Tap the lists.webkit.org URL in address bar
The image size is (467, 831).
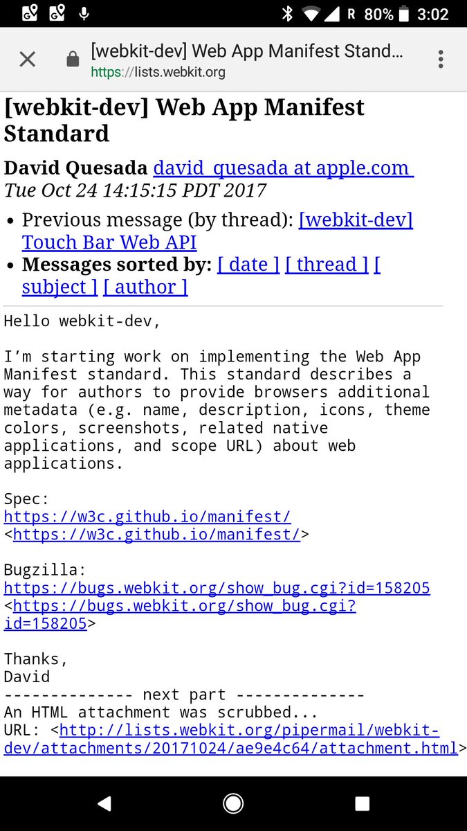(x=158, y=72)
